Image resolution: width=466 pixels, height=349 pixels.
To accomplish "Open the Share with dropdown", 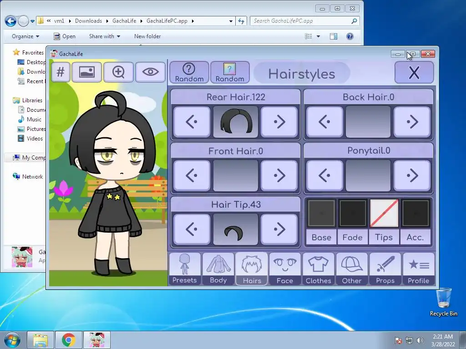I will (105, 36).
